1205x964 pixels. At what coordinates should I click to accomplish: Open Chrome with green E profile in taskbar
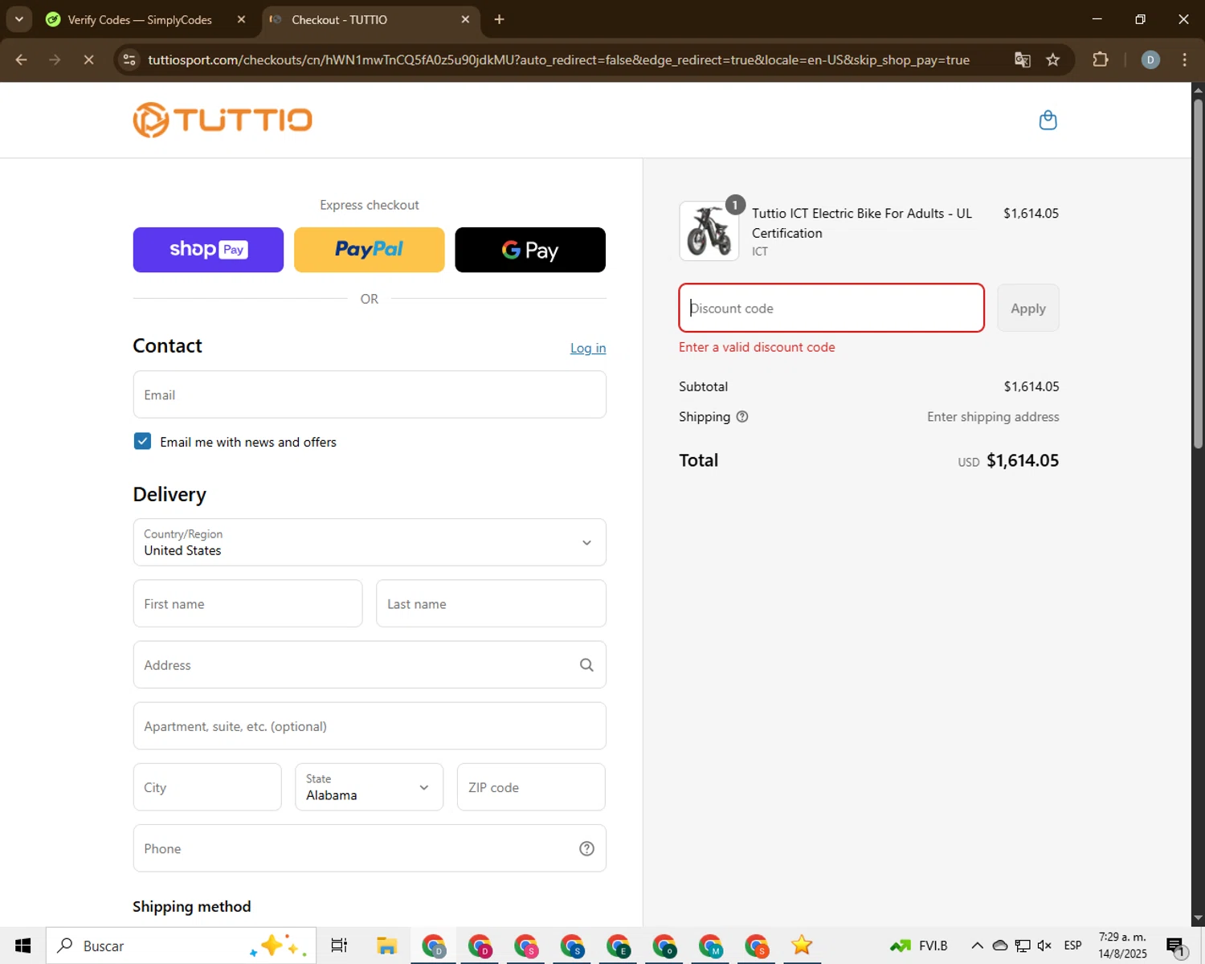pyautogui.click(x=619, y=946)
